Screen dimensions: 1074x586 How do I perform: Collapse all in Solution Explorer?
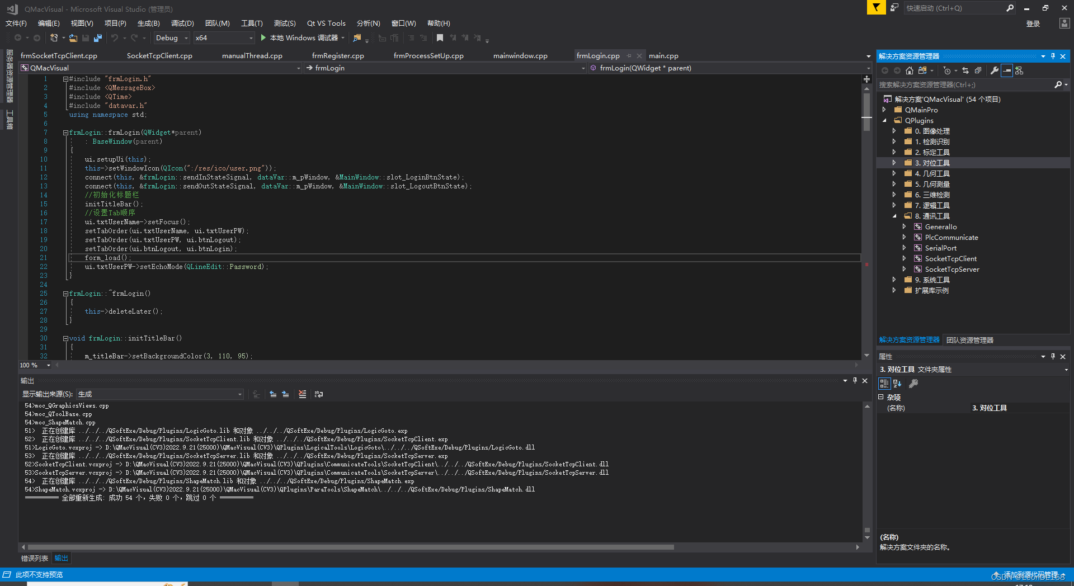click(978, 70)
